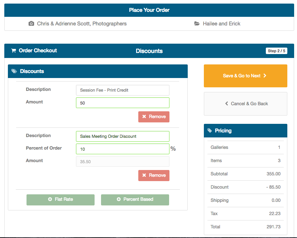297x238 pixels.
Task: Save & Go to Next step
Action: pyautogui.click(x=245, y=76)
